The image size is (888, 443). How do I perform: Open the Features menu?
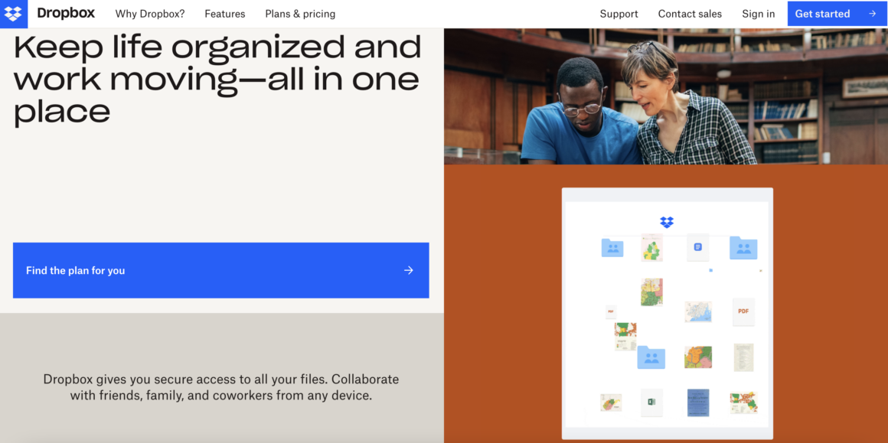225,14
